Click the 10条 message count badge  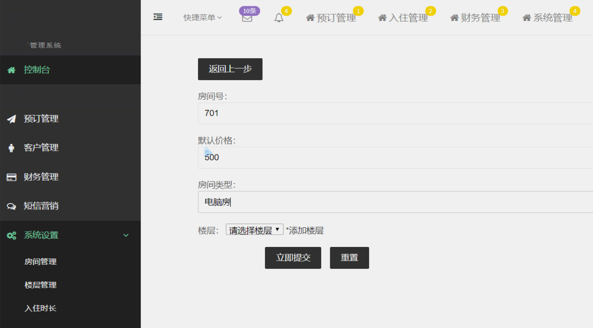(250, 11)
